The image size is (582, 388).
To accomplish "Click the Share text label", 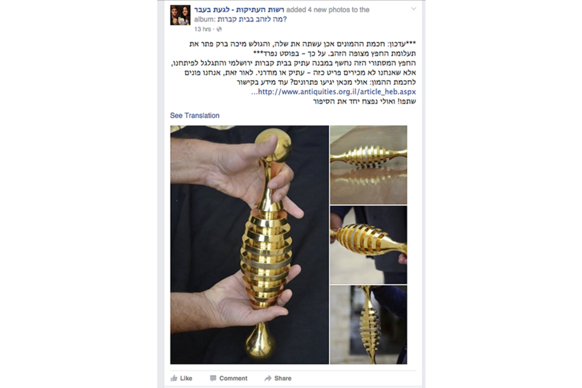I will [283, 378].
